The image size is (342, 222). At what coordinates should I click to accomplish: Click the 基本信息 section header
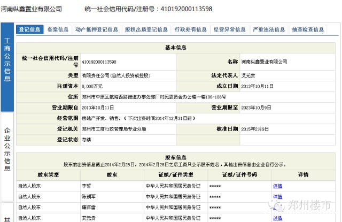click(x=176, y=48)
